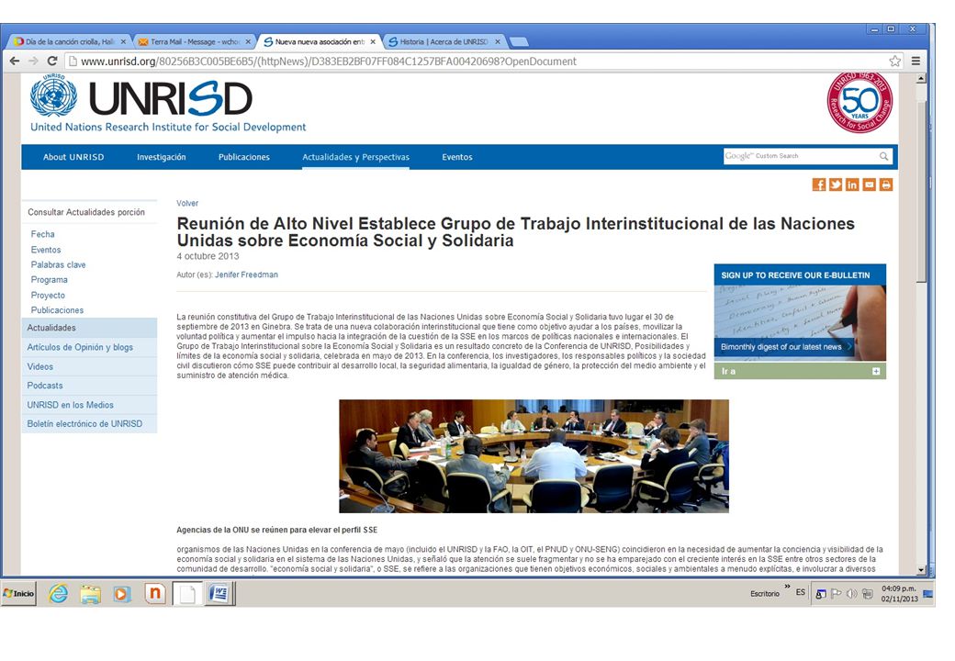Click the e-bulletin signup banner
The width and height of the screenshot is (955, 661).
coord(800,312)
